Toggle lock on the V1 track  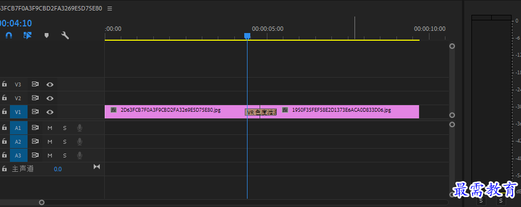pyautogui.click(x=4, y=112)
